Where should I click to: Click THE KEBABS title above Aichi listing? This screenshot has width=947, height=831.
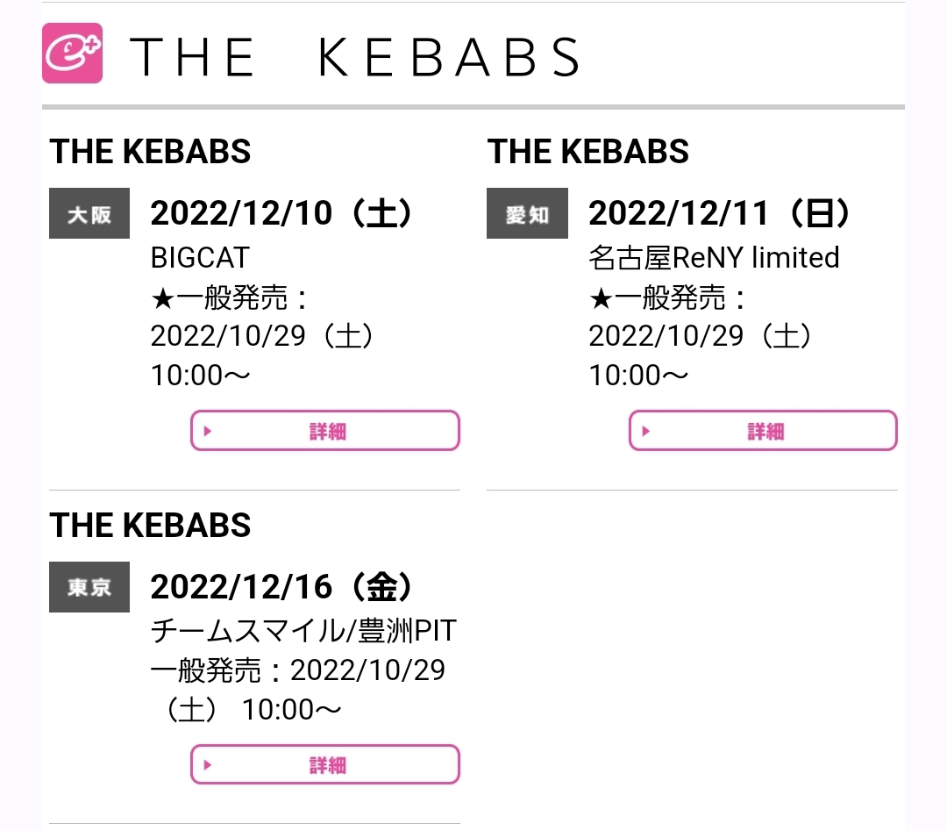[x=587, y=151]
